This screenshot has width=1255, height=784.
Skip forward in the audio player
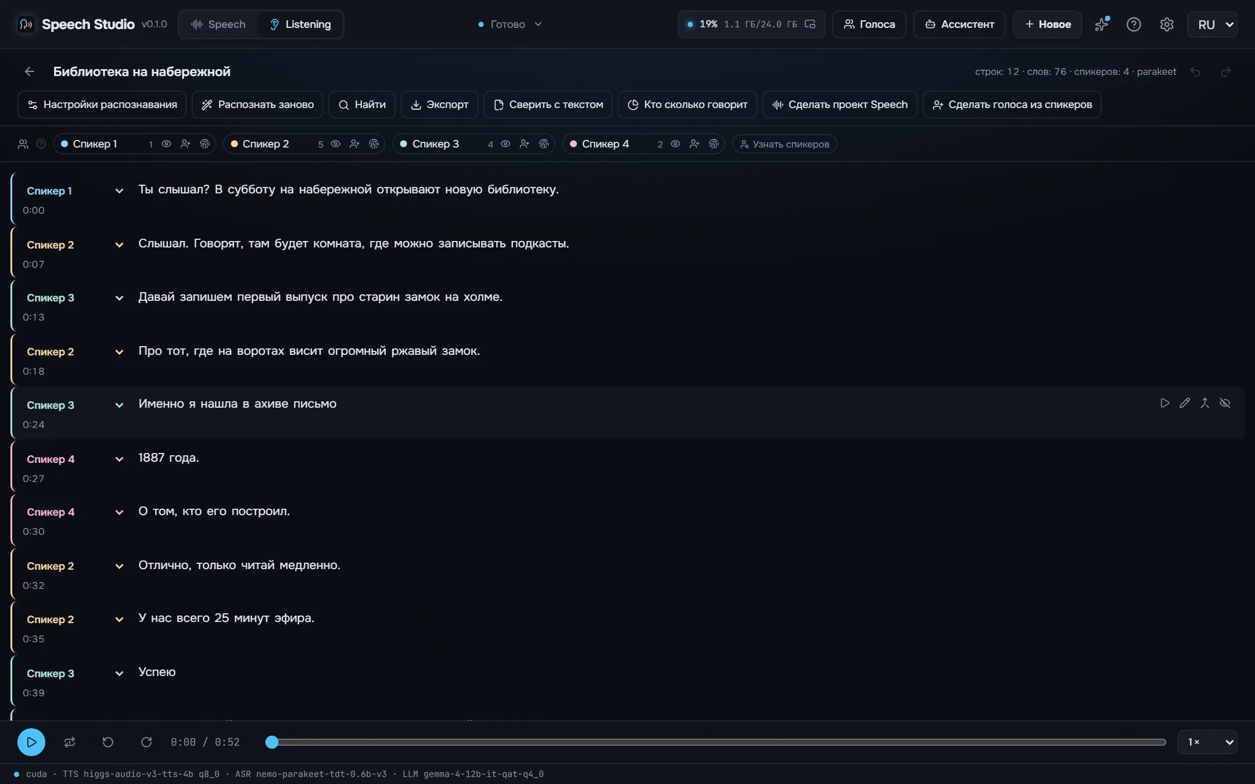coord(146,742)
